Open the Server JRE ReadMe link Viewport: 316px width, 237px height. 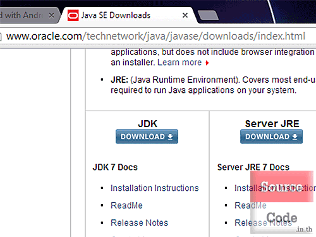250,205
